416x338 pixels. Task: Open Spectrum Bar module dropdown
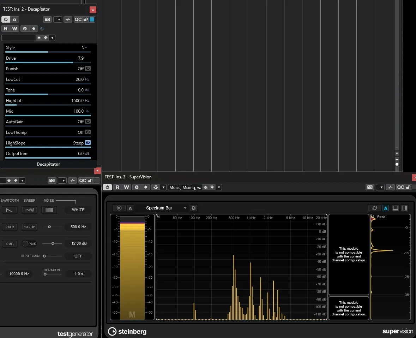click(185, 208)
